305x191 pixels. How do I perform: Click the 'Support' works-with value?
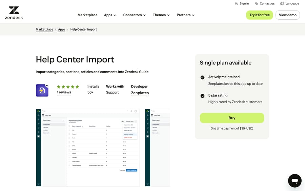click(x=112, y=93)
